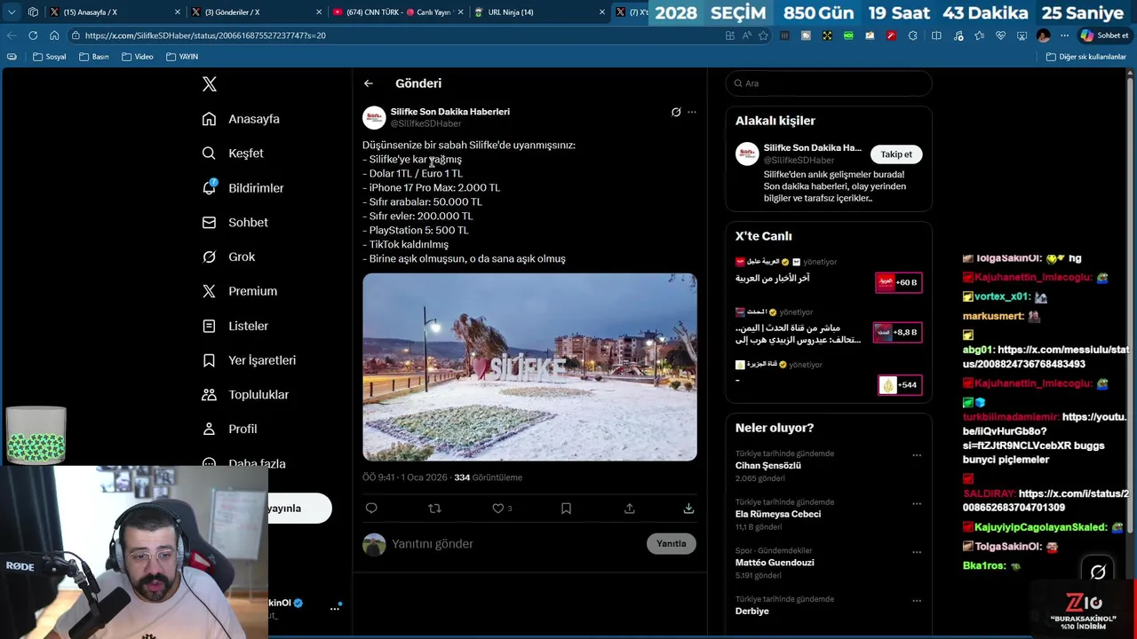This screenshot has height=639, width=1137.
Task: Open more options for the Derbiye trend
Action: 917,601
